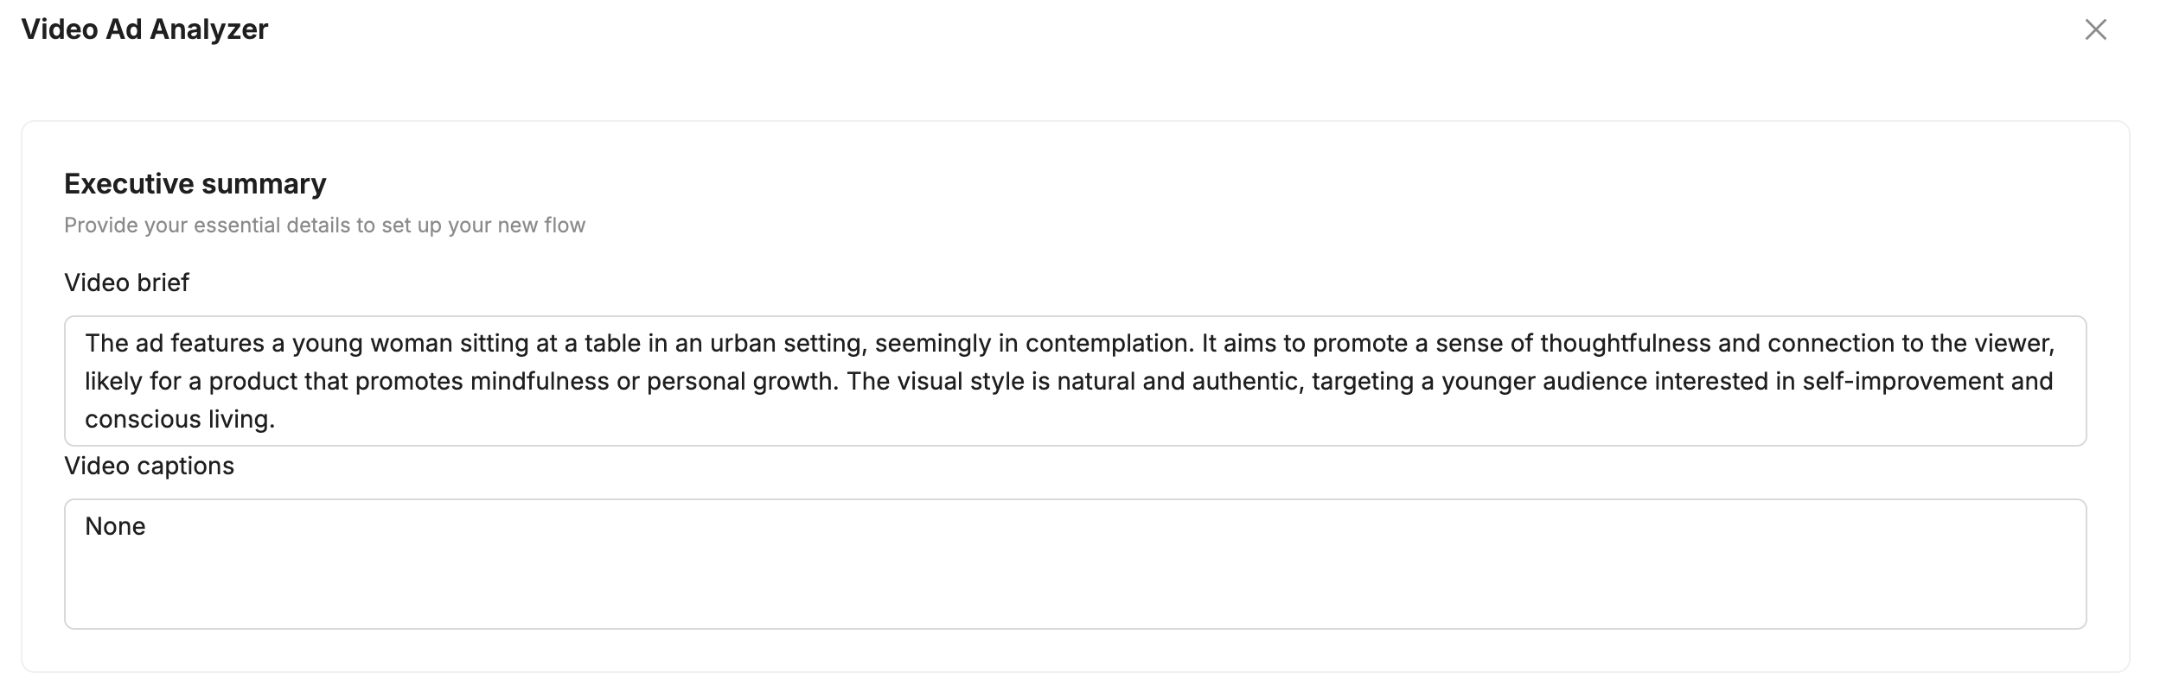Image resolution: width=2160 pixels, height=698 pixels.
Task: Place cursor on "None" in Video captions
Action: coord(115,526)
